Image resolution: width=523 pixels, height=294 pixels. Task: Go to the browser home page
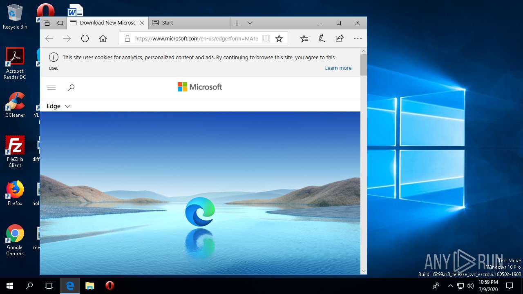(103, 39)
